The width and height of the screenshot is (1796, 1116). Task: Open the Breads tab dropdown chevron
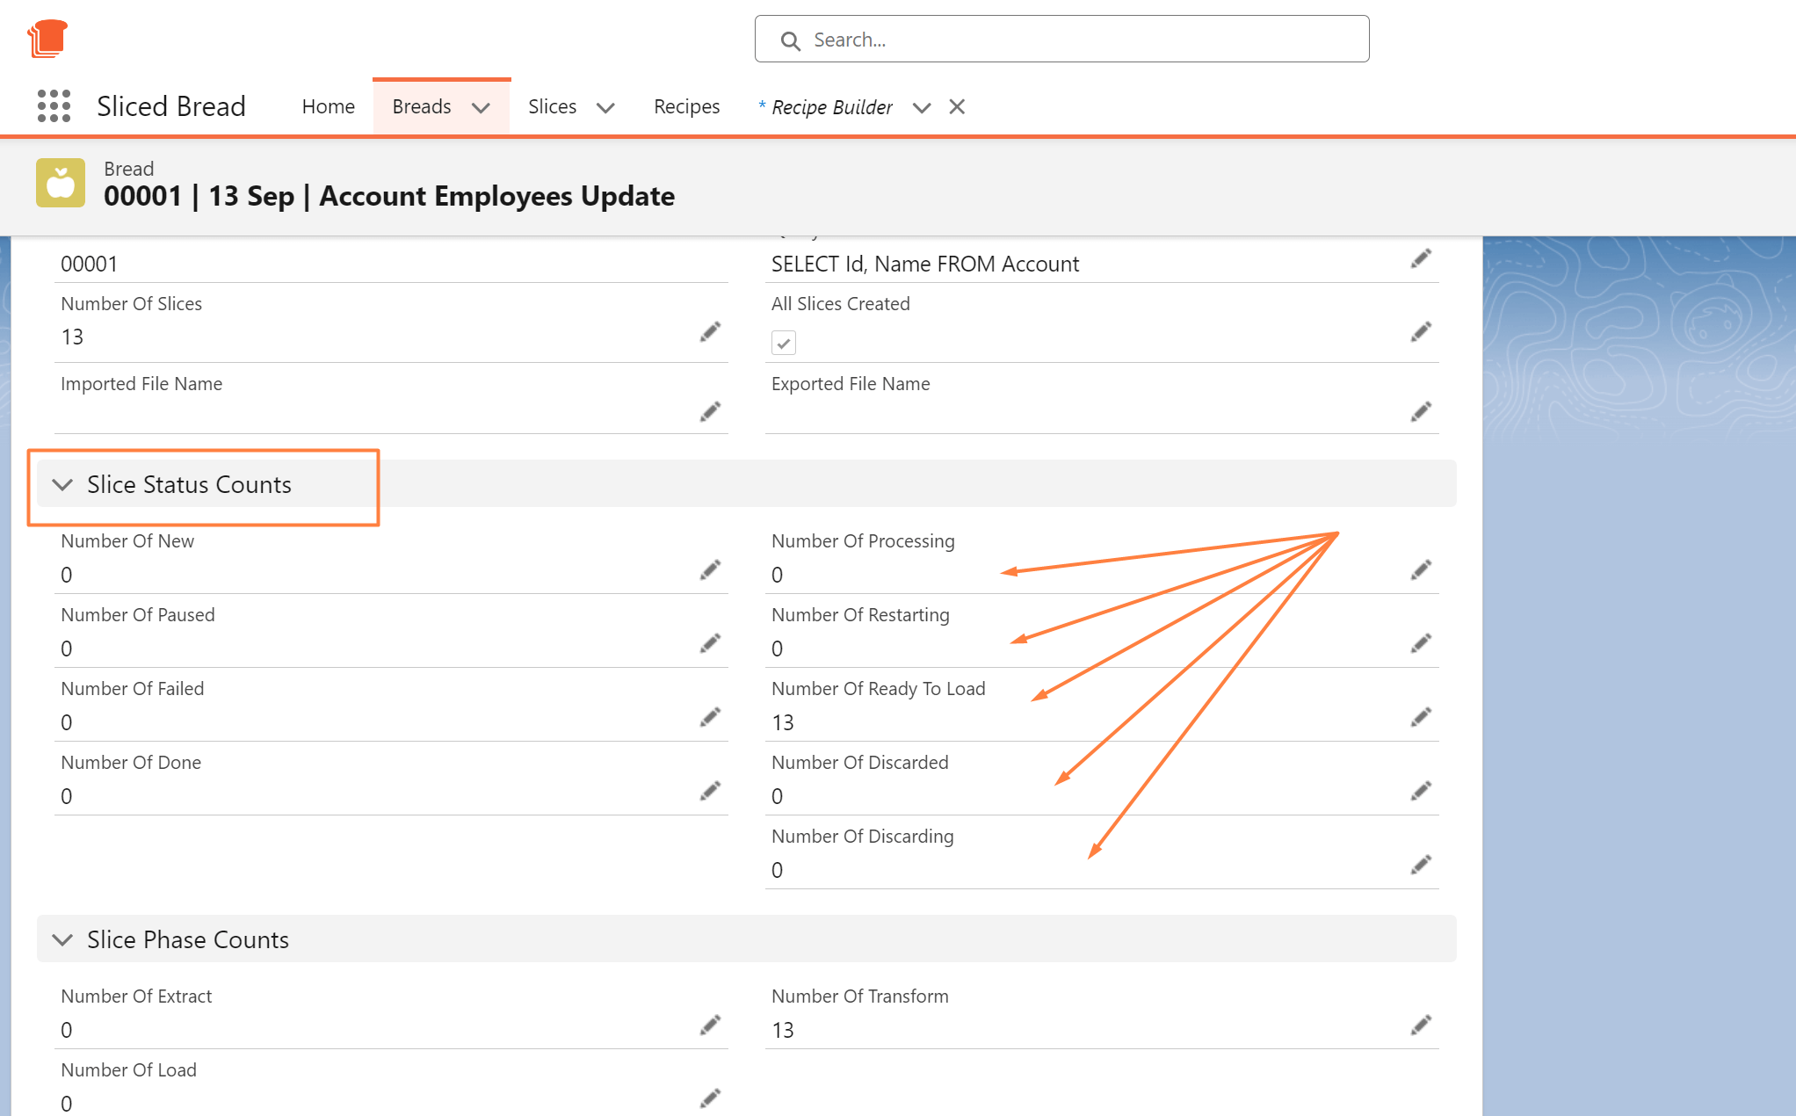481,107
